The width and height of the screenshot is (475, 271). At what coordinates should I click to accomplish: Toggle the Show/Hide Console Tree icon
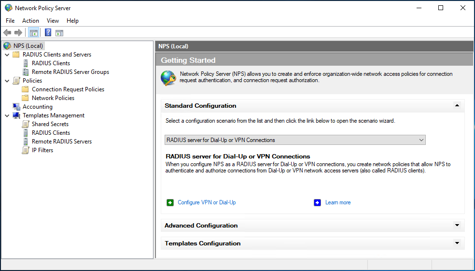pos(34,33)
